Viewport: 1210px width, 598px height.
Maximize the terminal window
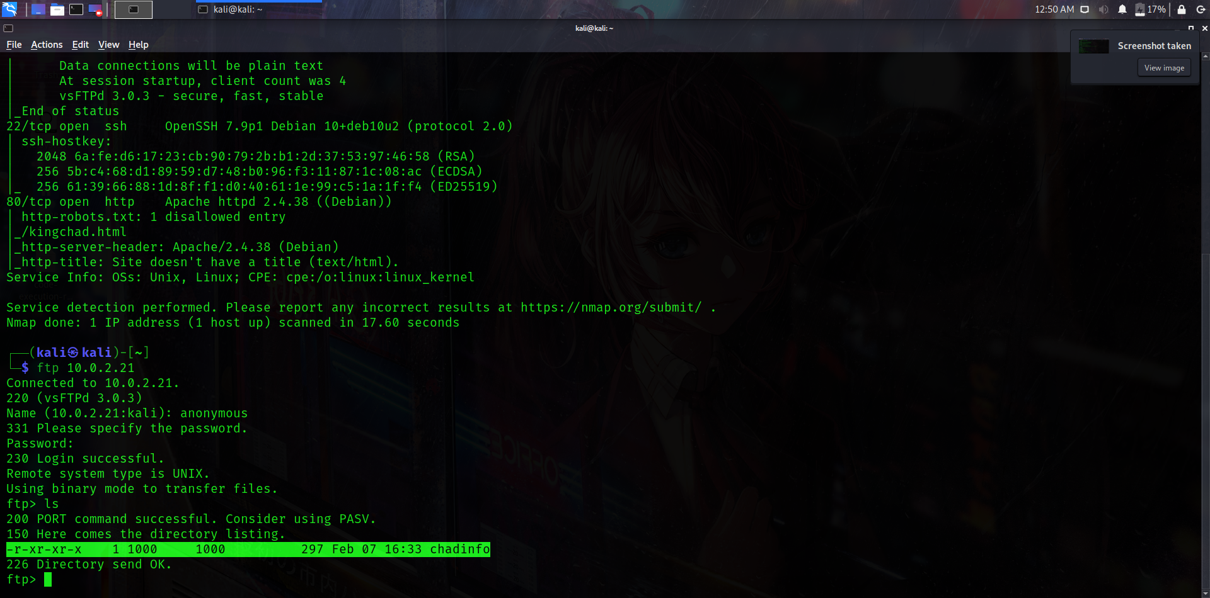click(x=1191, y=28)
